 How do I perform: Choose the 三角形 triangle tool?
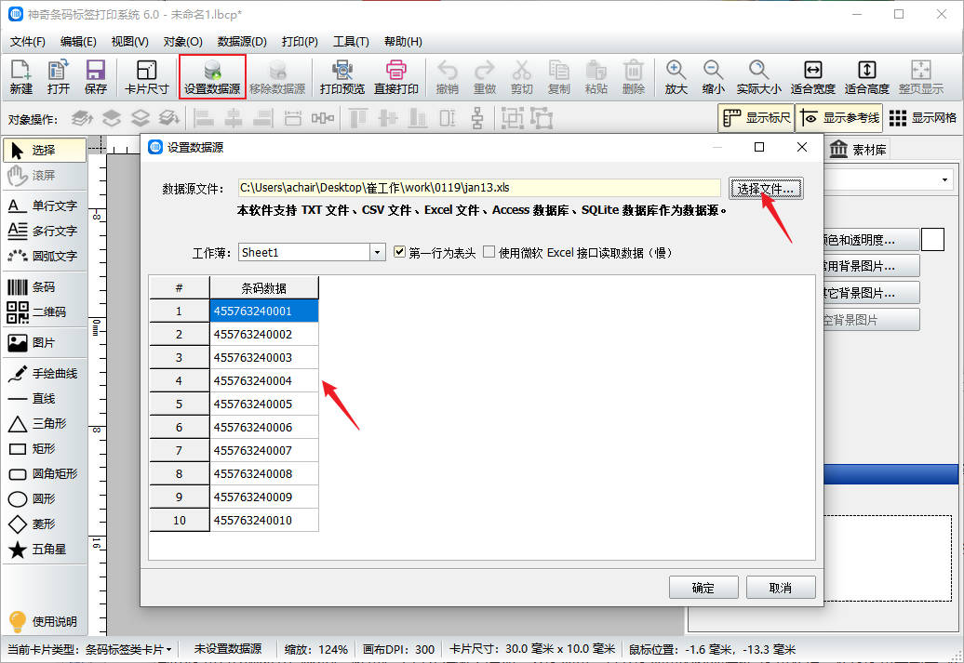click(x=45, y=423)
